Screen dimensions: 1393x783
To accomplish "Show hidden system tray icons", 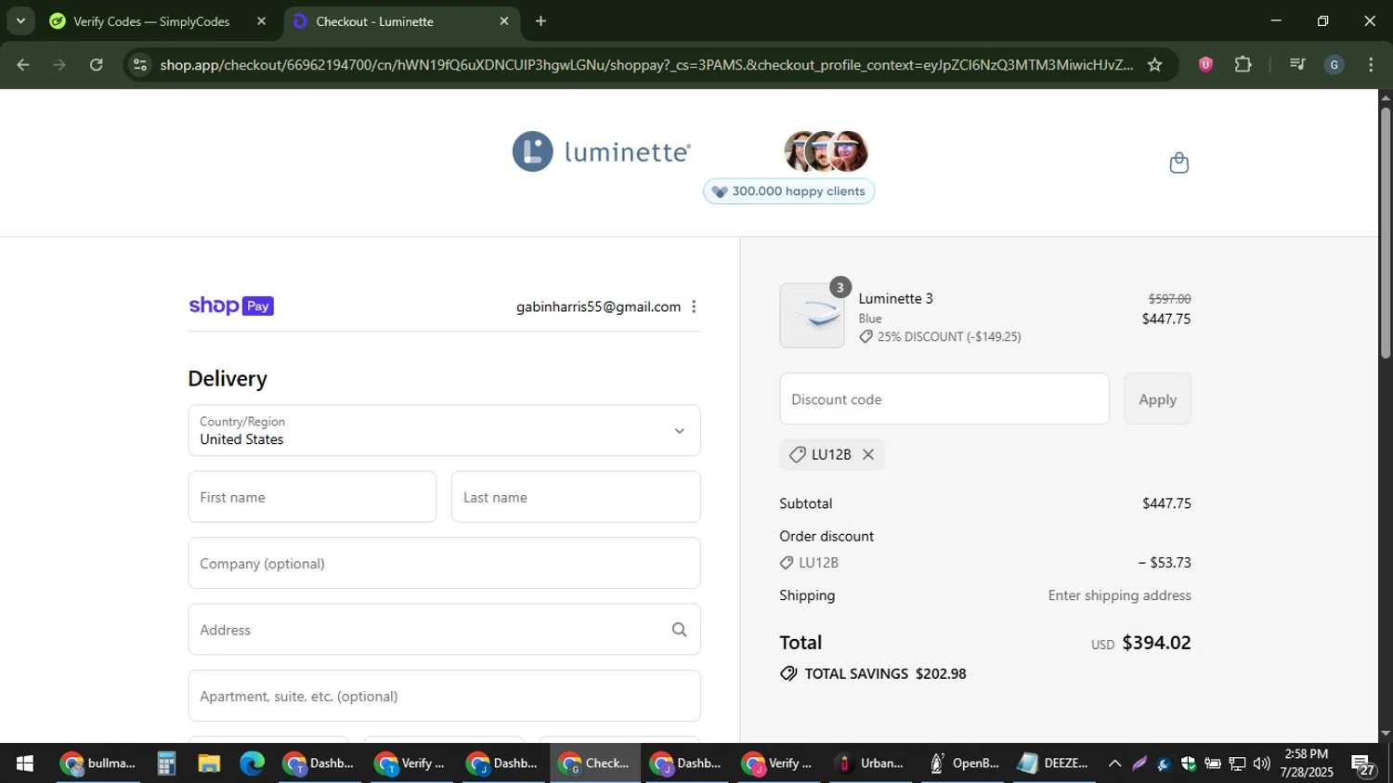I will pos(1114,763).
